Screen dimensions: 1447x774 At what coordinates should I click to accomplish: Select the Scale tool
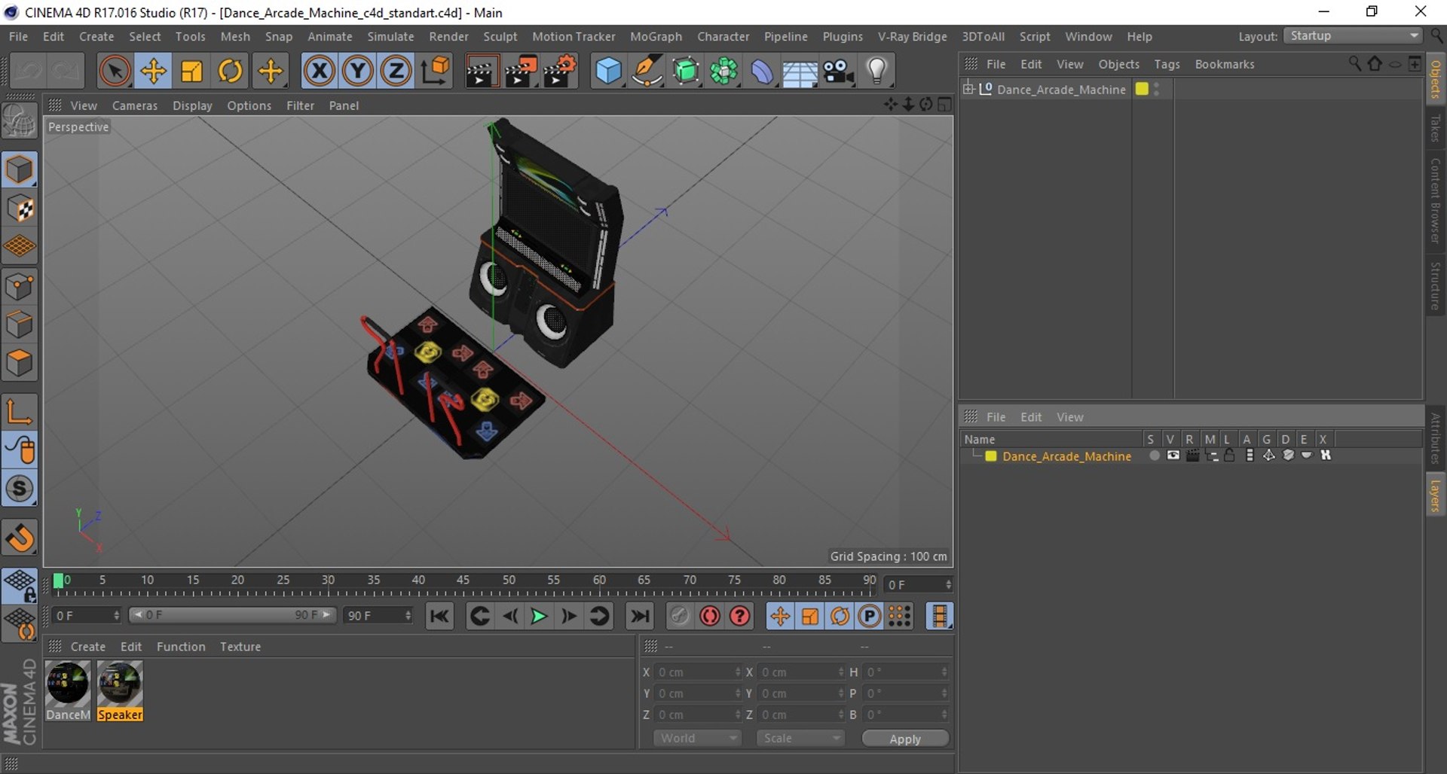192,72
